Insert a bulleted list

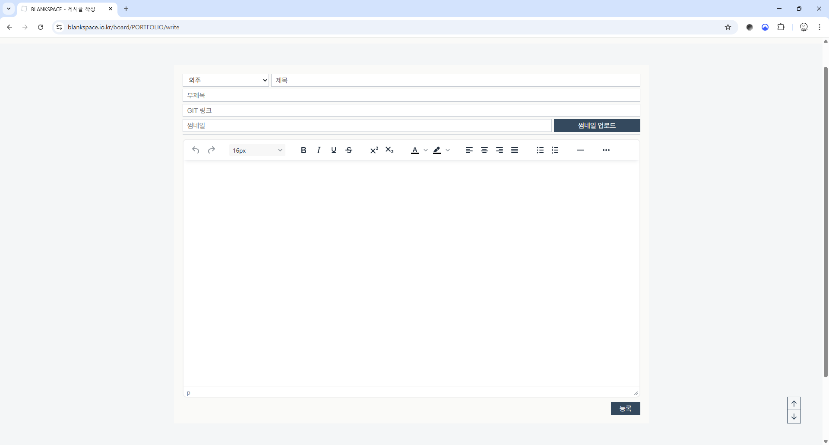coord(540,150)
